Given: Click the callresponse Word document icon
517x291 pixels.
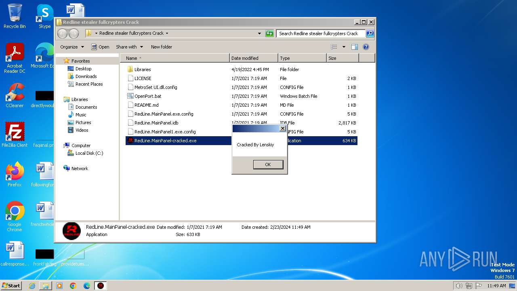Looking at the screenshot, I should [15, 254].
